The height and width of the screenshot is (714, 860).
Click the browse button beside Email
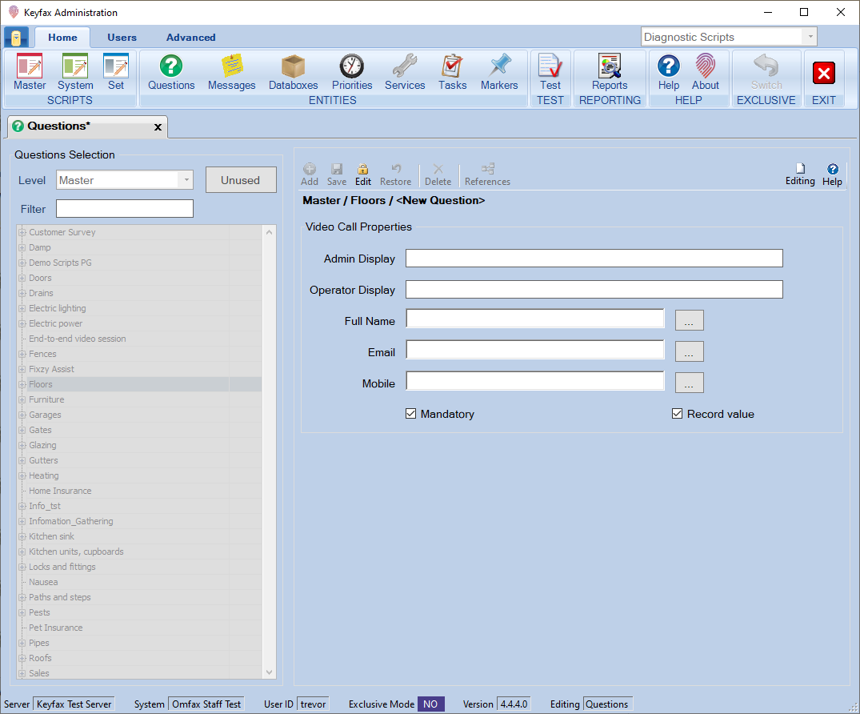point(689,351)
